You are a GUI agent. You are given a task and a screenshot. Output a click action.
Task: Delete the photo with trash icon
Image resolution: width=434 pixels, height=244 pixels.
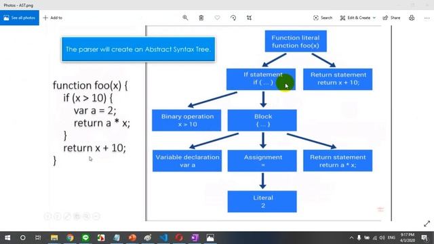click(201, 18)
